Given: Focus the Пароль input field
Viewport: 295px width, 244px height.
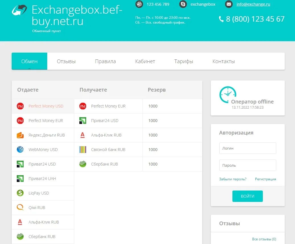Looking at the screenshot, I should 247,165.
